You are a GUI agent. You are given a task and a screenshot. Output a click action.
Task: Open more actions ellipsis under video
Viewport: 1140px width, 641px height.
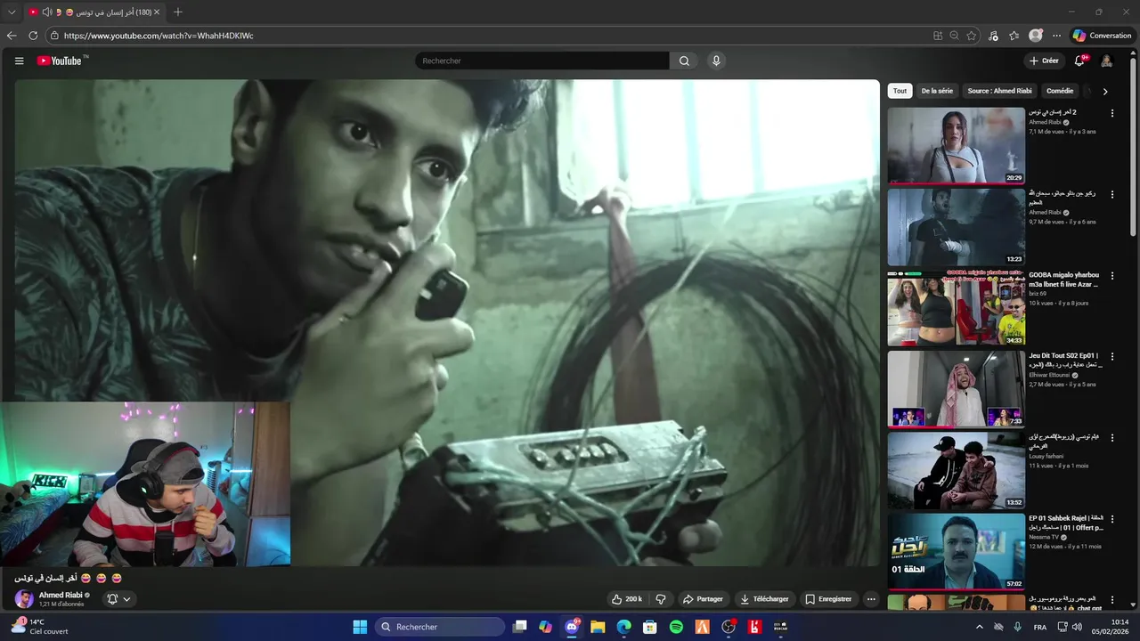click(x=871, y=599)
